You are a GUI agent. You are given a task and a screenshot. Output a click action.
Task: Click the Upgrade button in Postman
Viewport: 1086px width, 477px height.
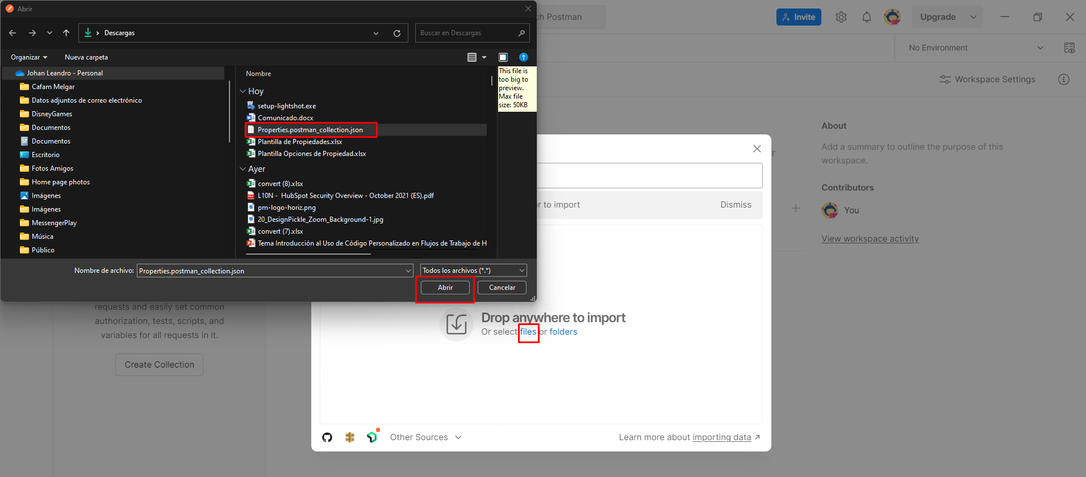(938, 17)
